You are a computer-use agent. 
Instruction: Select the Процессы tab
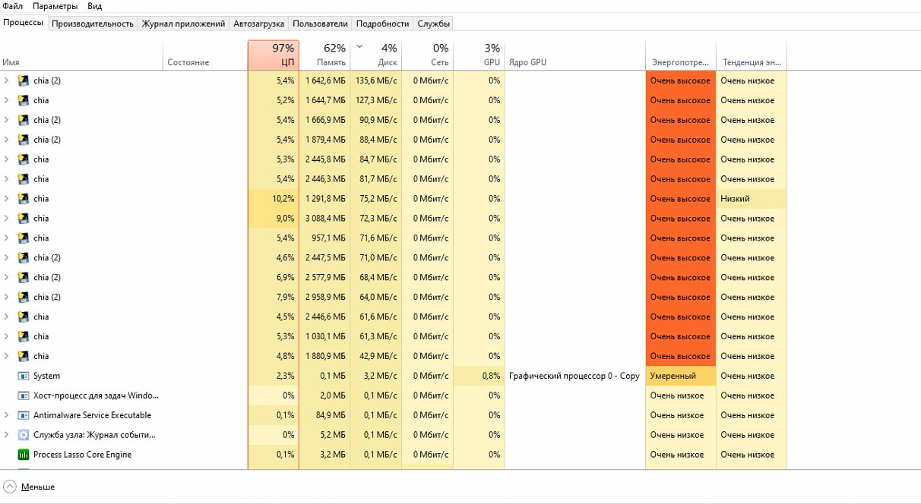(x=24, y=23)
